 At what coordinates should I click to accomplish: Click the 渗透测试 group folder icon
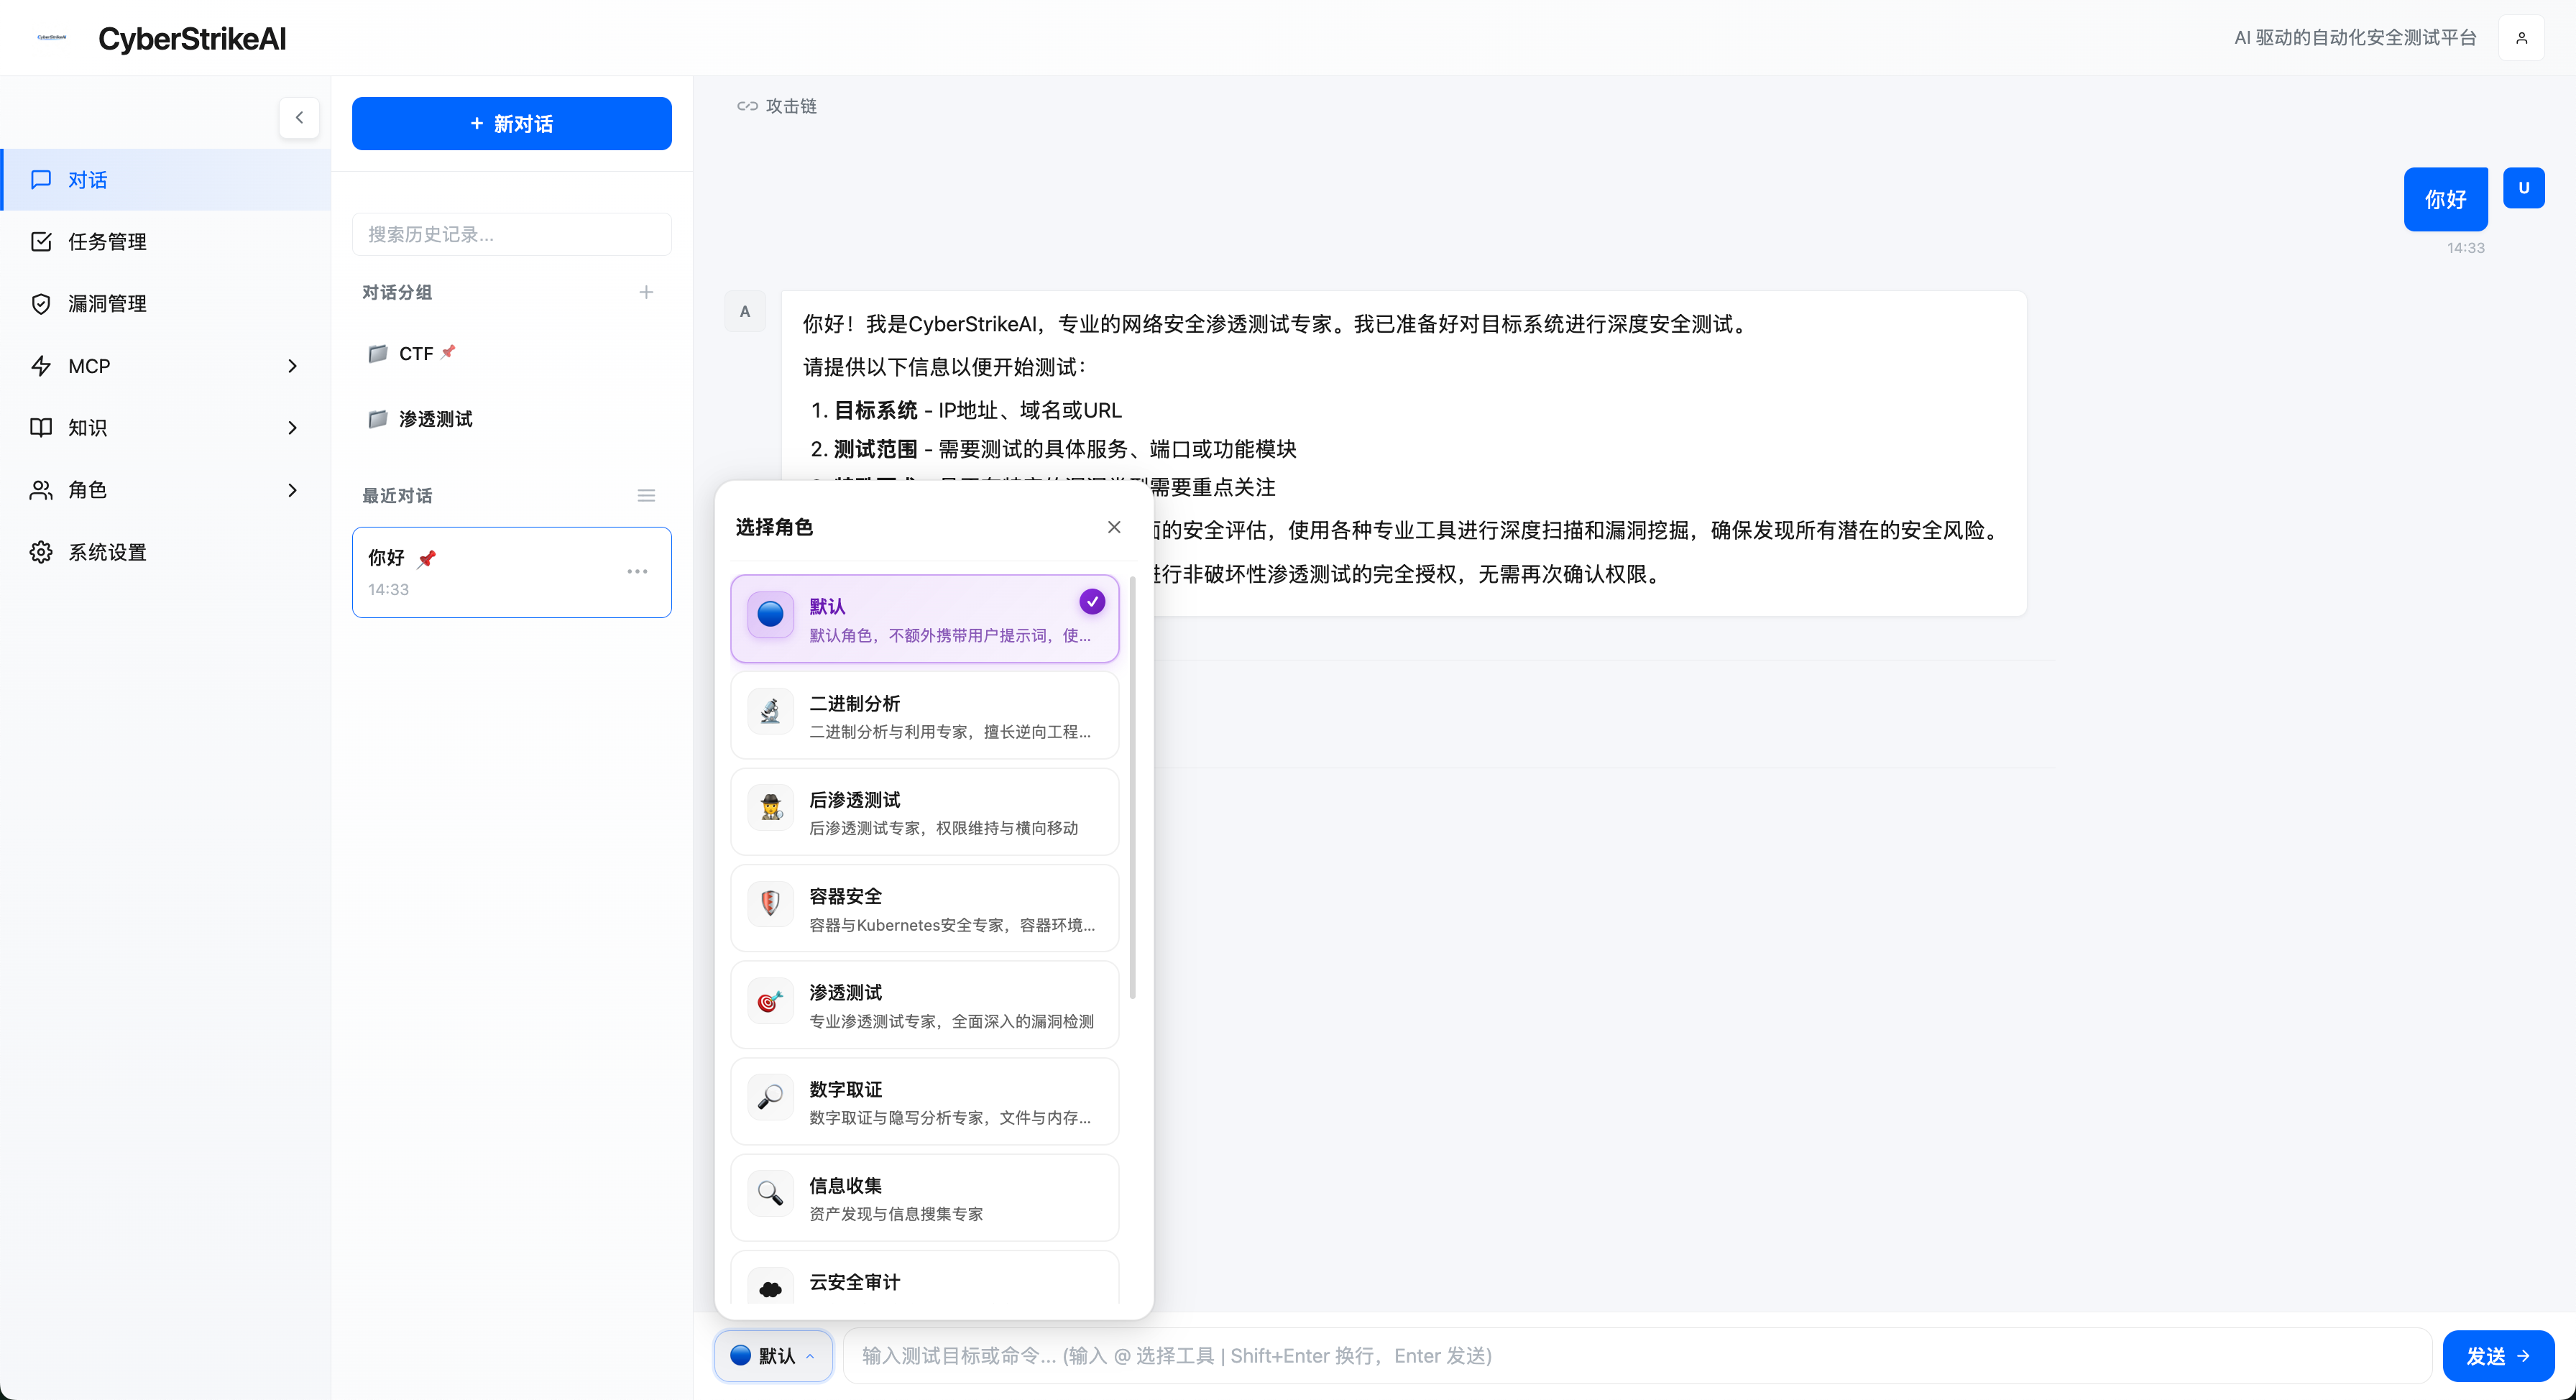(378, 419)
